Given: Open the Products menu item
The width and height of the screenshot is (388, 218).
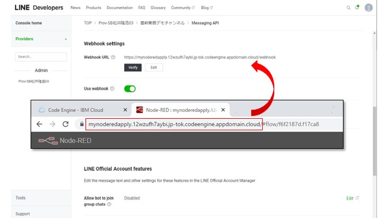Looking at the screenshot, I should [94, 7].
